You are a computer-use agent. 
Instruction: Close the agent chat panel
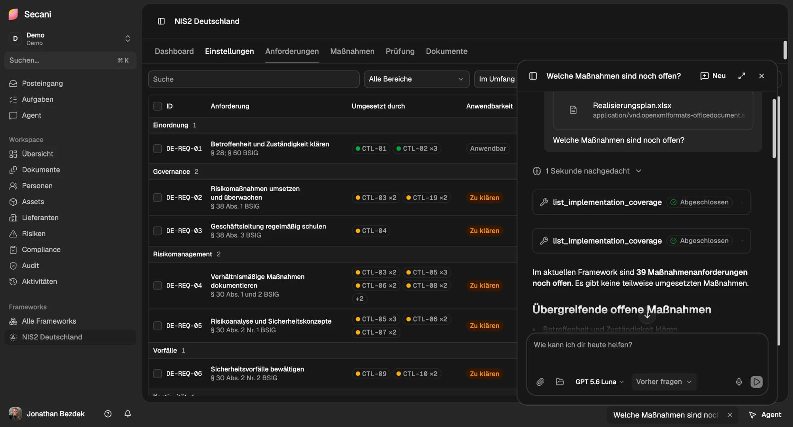761,76
